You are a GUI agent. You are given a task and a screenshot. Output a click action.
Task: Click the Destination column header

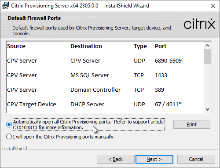tap(86, 46)
